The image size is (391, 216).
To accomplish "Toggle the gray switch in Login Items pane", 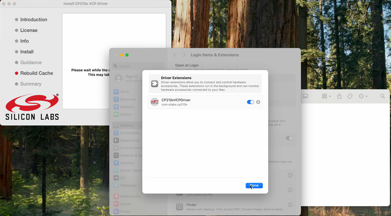I will click(x=289, y=138).
